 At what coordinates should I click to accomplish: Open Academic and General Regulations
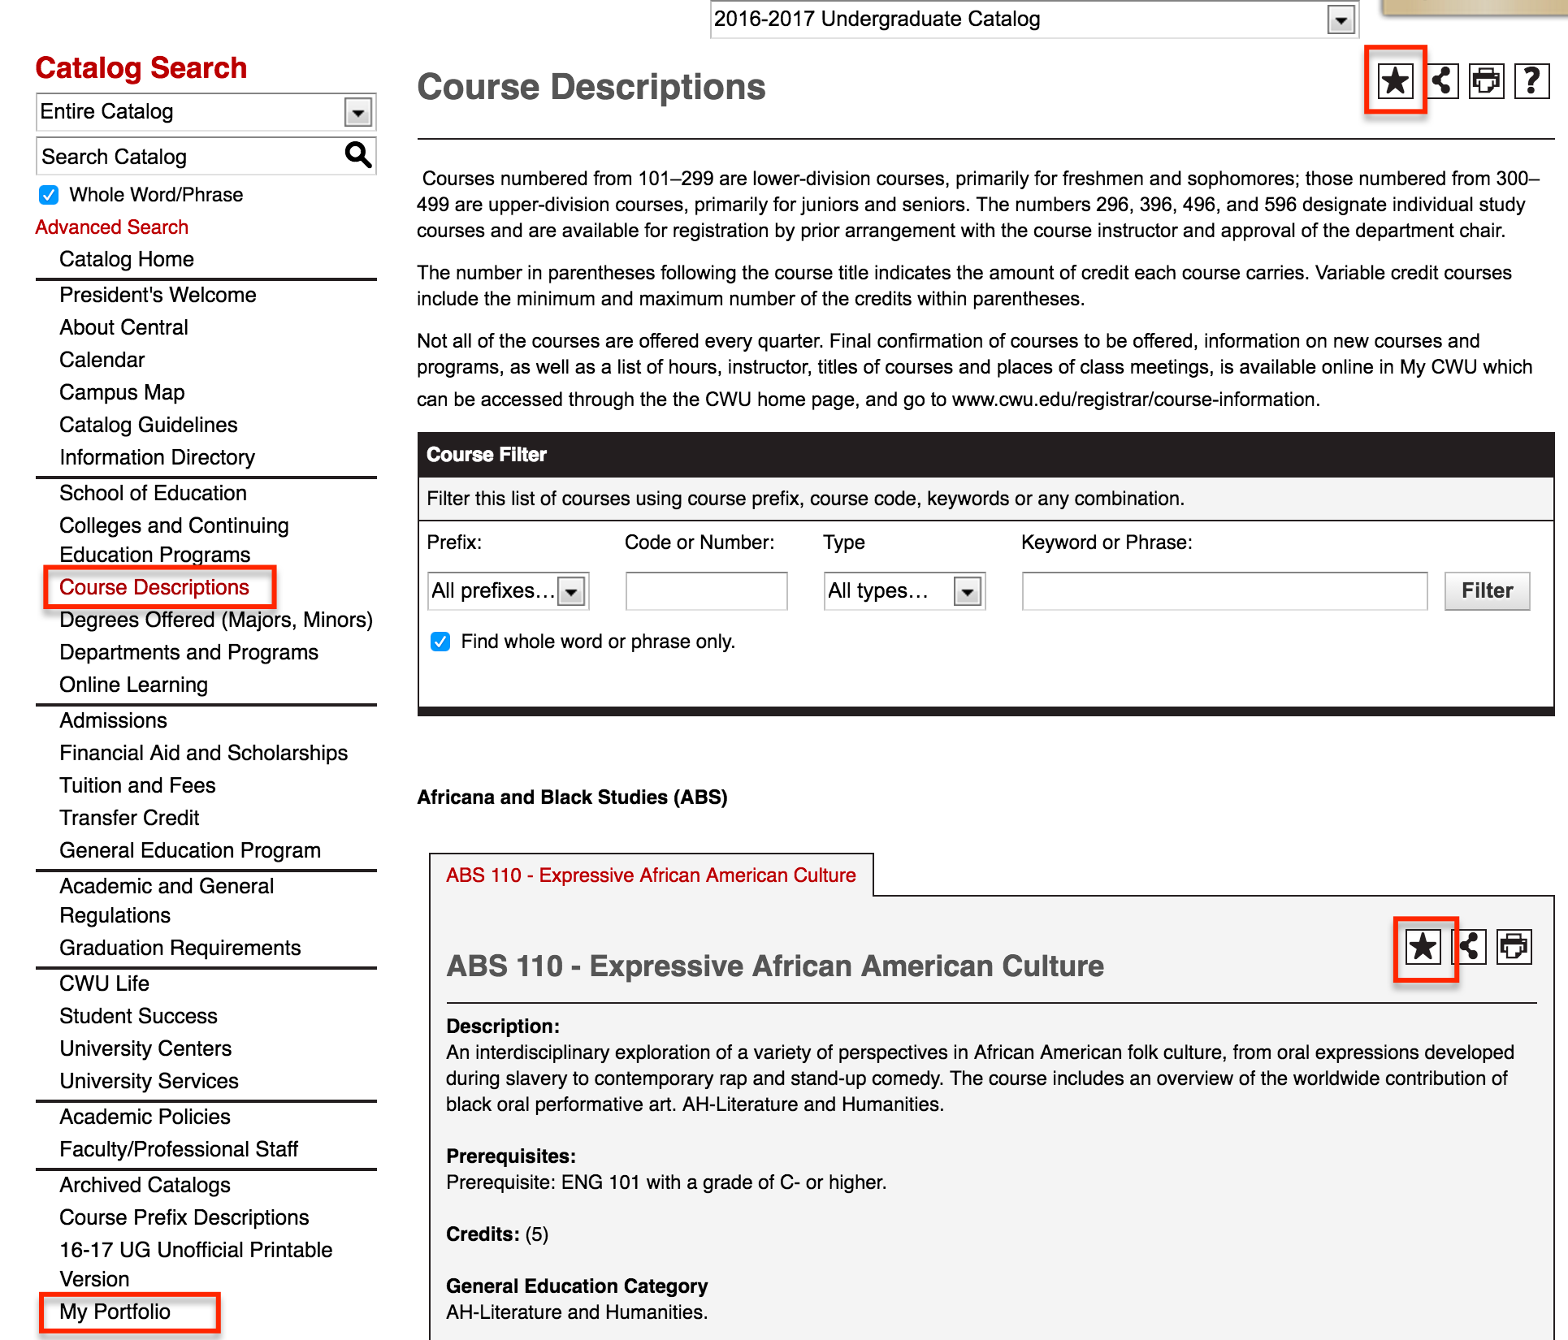(x=167, y=901)
